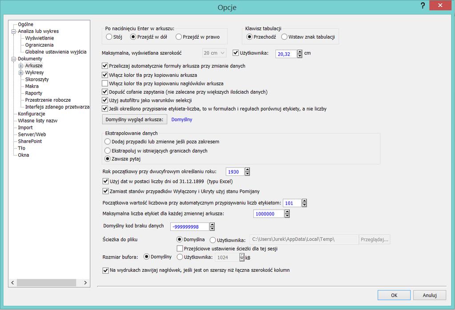Click the 101 label value field
The width and height of the screenshot is (455, 310).
point(292,203)
